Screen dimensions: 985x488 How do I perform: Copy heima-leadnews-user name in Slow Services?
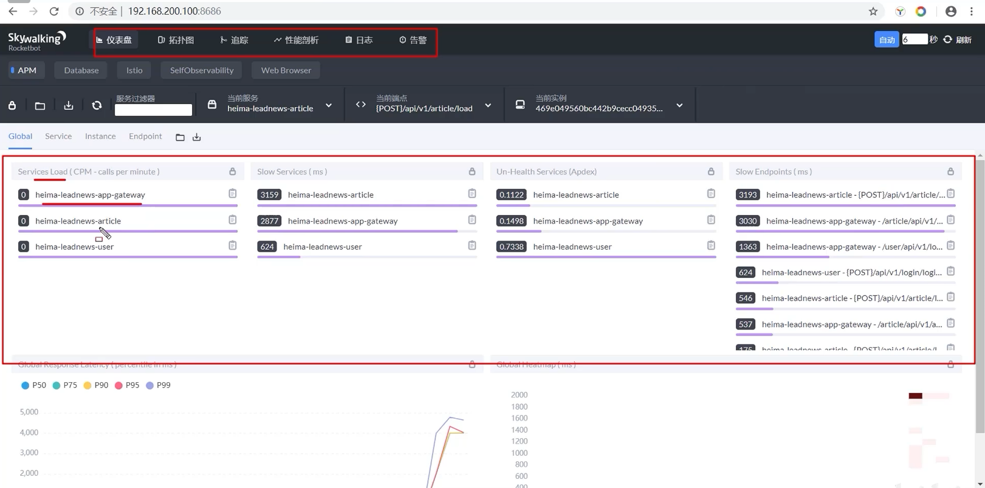[472, 246]
